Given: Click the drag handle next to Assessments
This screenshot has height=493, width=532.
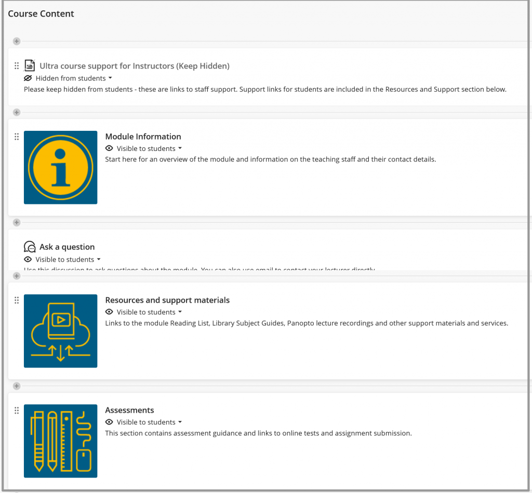Looking at the screenshot, I should 16,410.
